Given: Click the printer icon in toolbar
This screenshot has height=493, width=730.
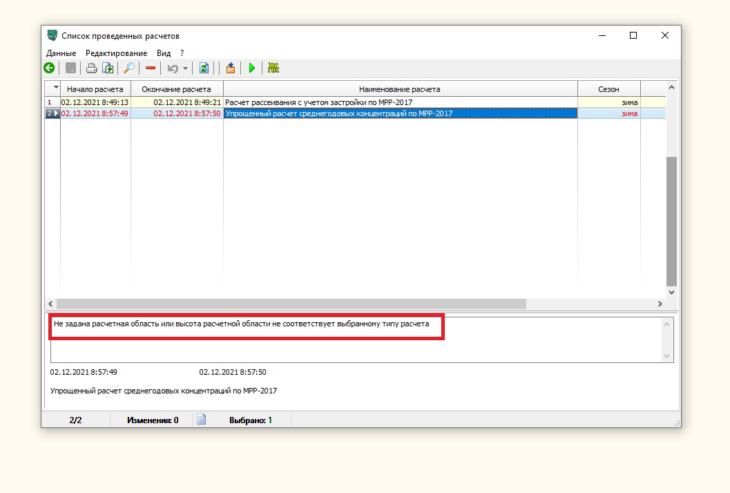Looking at the screenshot, I should pyautogui.click(x=90, y=68).
